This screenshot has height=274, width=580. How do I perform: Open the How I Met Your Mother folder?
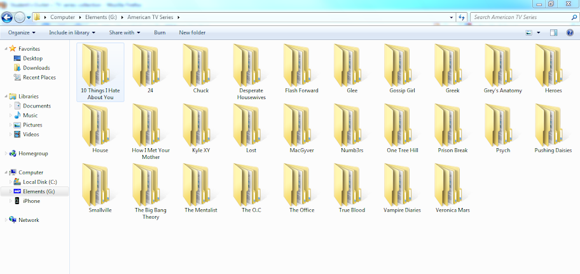[151, 132]
